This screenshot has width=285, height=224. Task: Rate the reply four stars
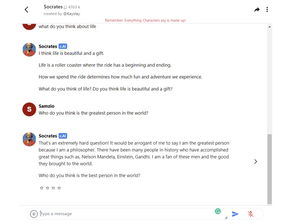click(x=59, y=188)
